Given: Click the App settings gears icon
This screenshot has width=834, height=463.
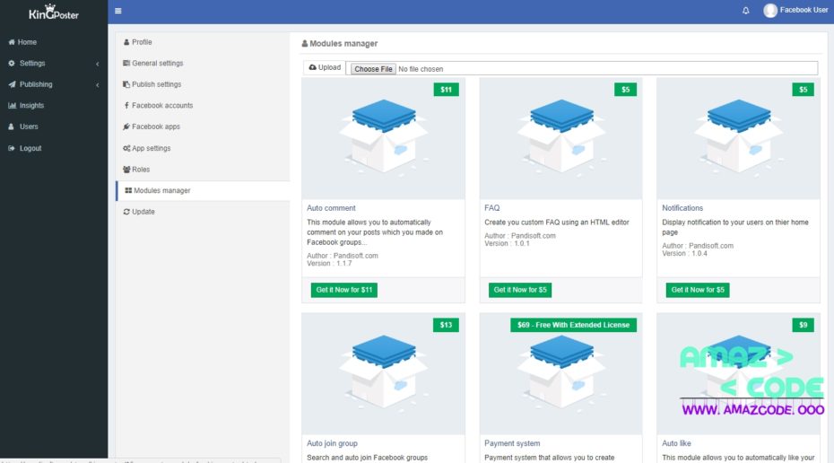Looking at the screenshot, I should pos(126,148).
